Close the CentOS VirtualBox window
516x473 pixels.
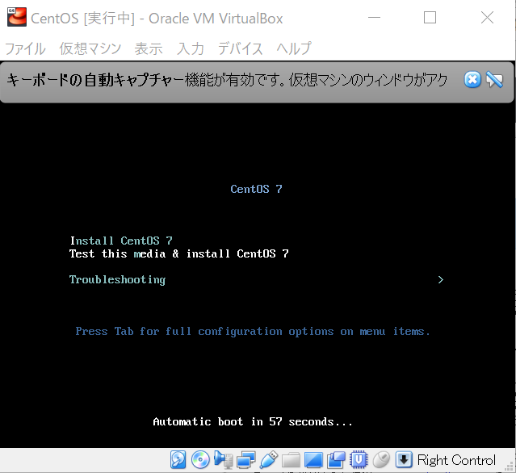[487, 18]
